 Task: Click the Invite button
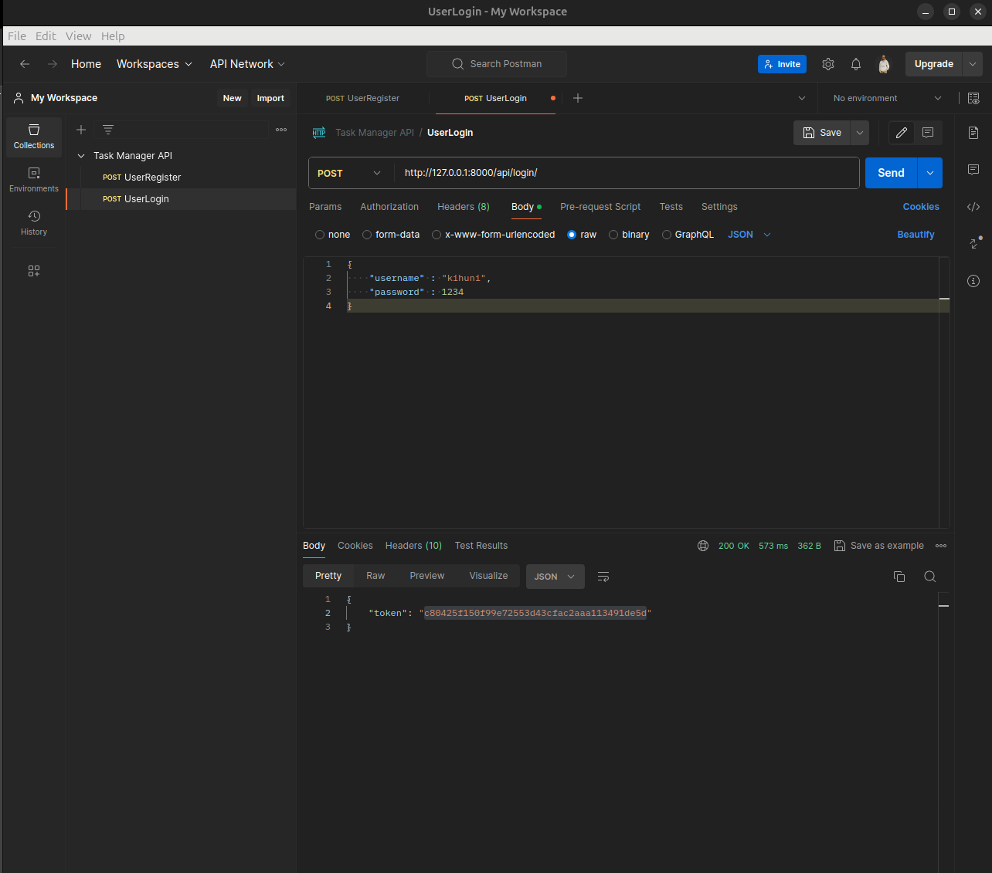[x=782, y=64]
